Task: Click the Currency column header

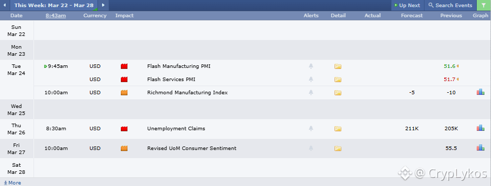Action: (95, 16)
